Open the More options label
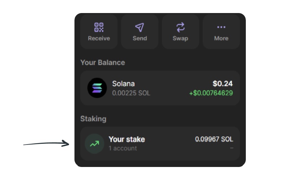308x184 pixels. point(221,38)
